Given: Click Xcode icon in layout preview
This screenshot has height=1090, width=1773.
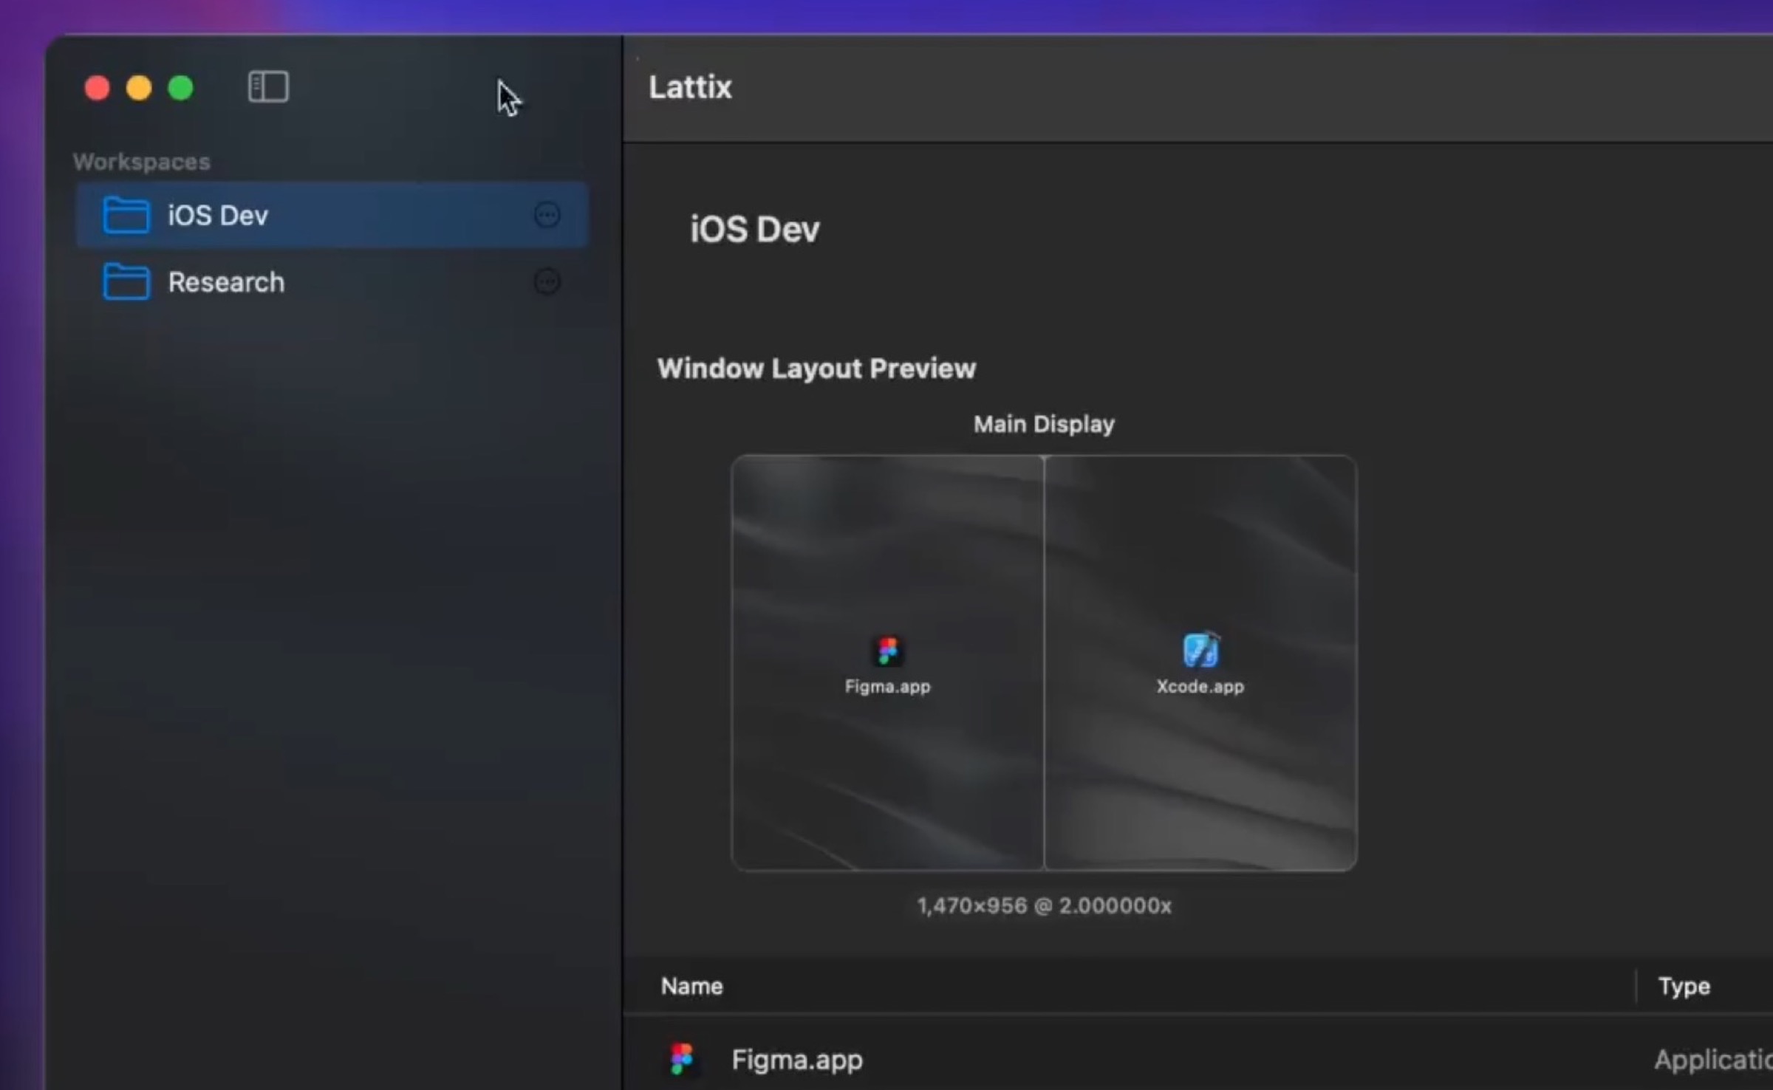Looking at the screenshot, I should coord(1200,651).
